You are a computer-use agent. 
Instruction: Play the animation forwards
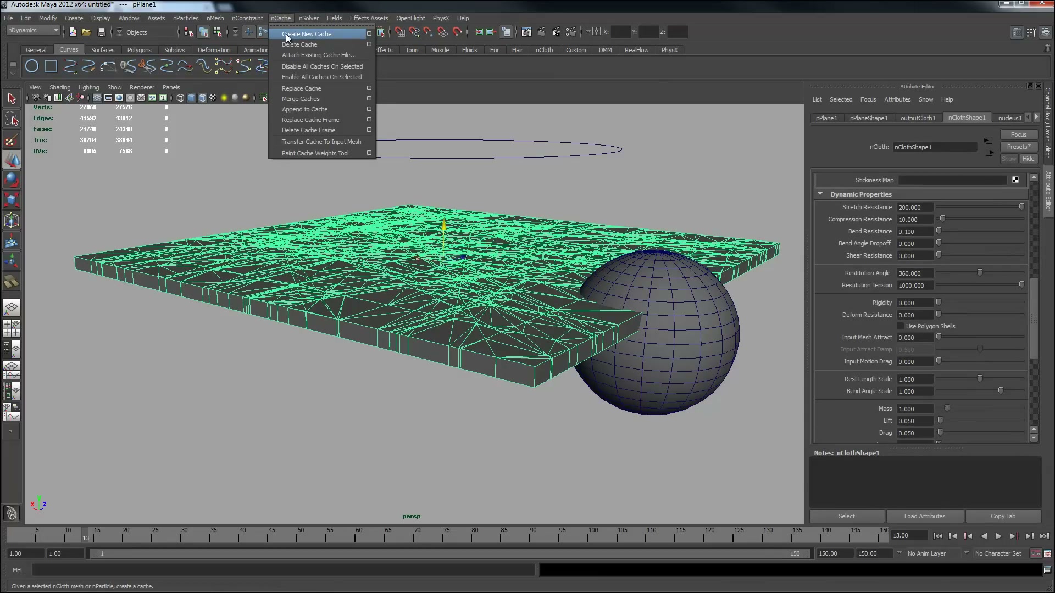pyautogui.click(x=998, y=536)
